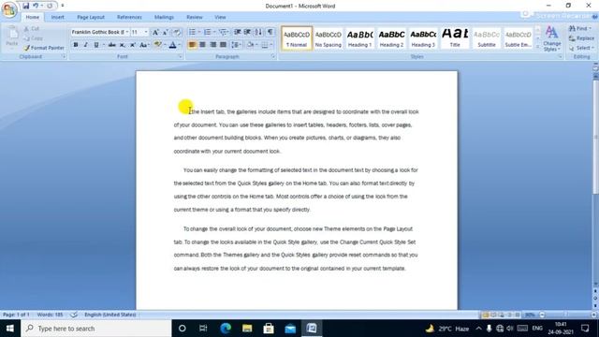Click Copy in the Clipboard group
Viewport: 599px width, 337px height.
34,38
